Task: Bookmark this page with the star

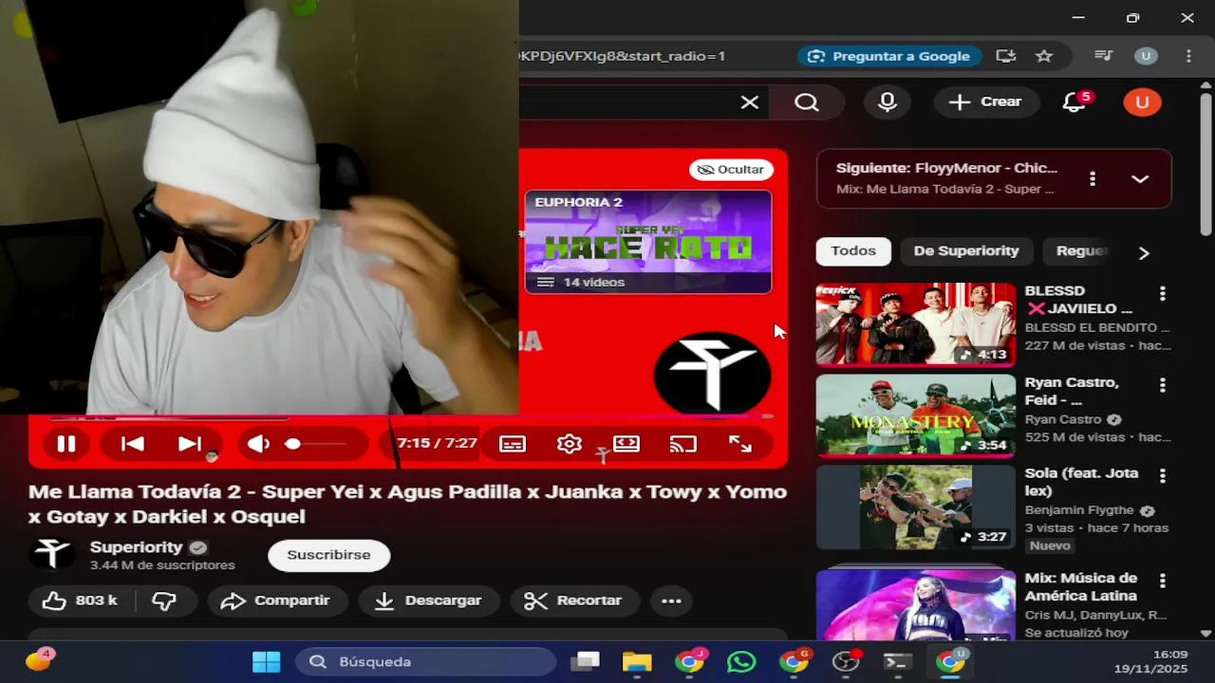Action: (1044, 56)
